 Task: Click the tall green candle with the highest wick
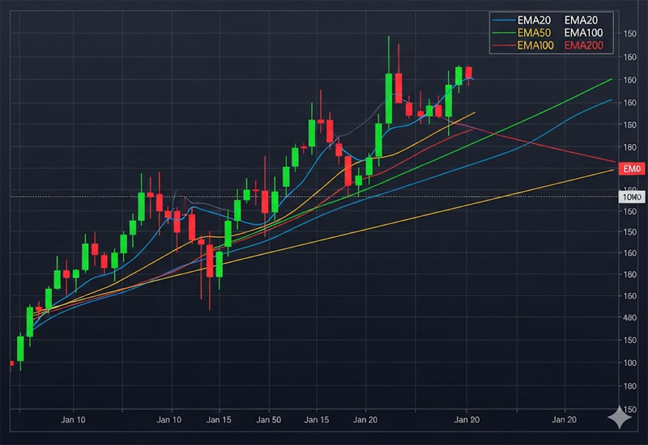(390, 97)
